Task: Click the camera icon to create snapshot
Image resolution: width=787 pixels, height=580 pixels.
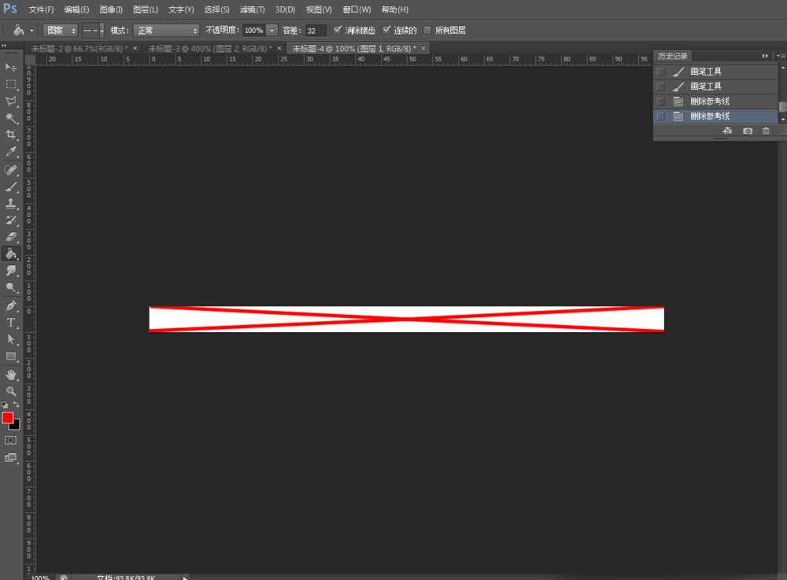Action: [x=747, y=131]
